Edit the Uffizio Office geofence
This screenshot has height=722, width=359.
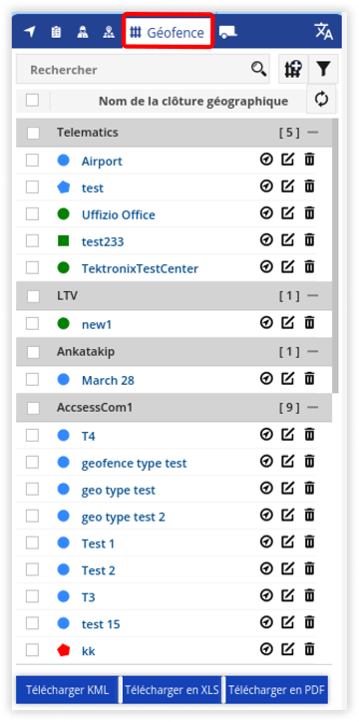click(287, 213)
